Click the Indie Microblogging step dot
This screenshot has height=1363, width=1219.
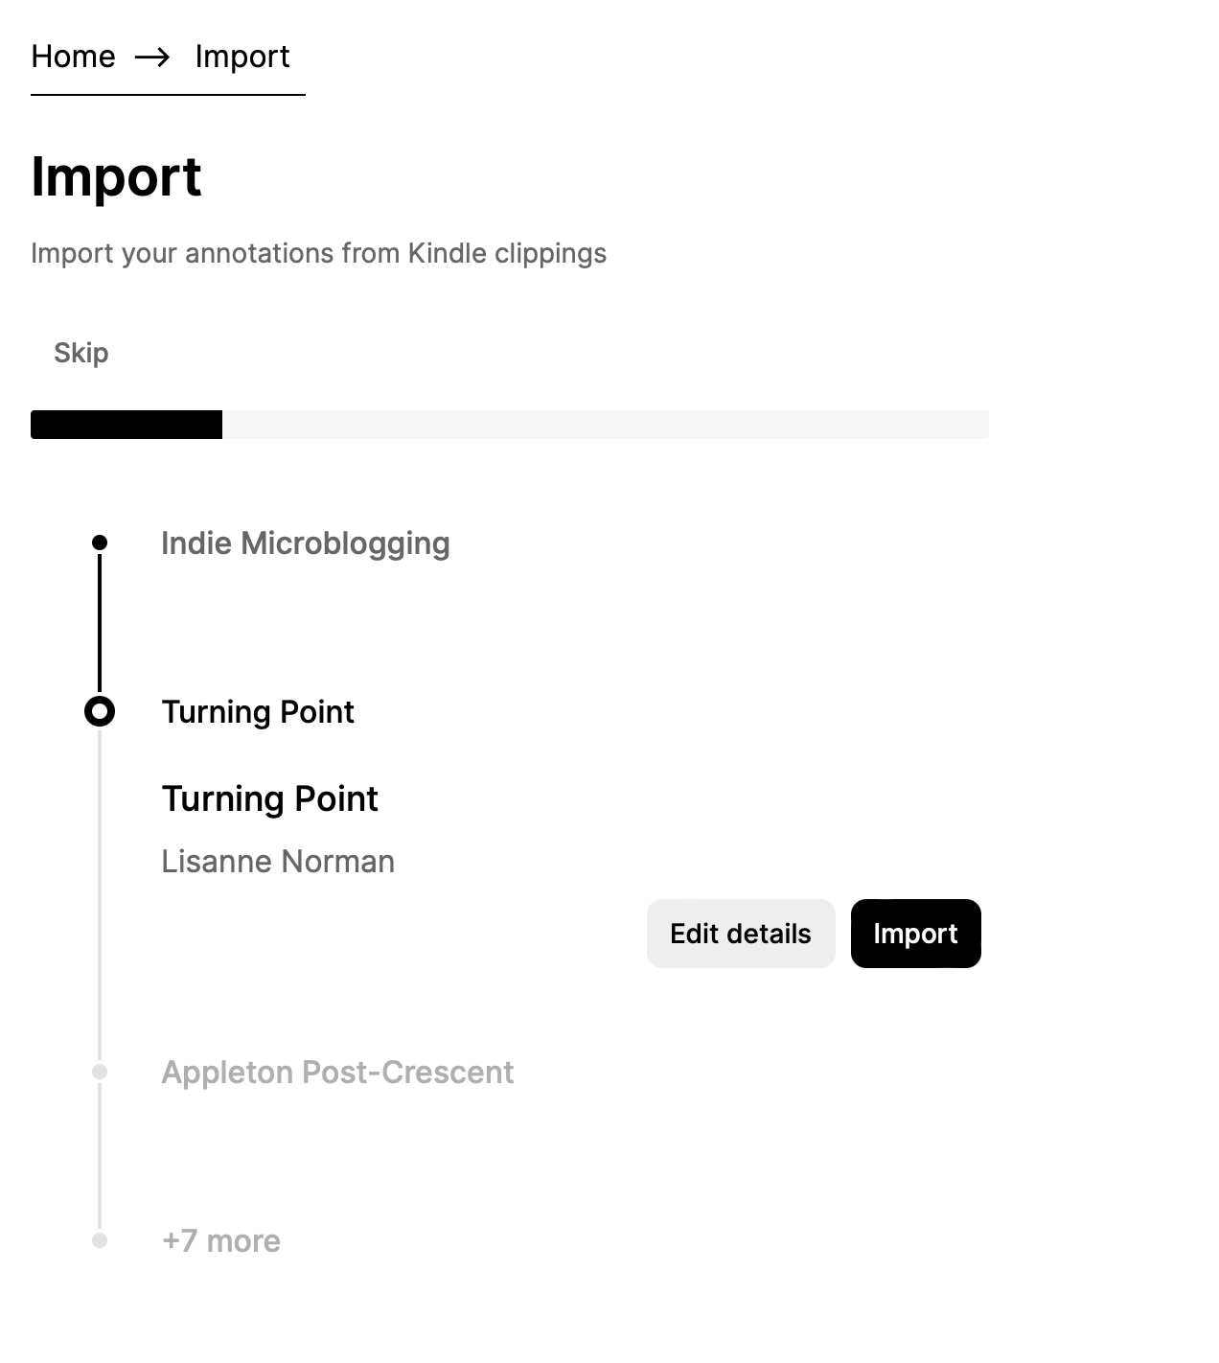tap(100, 543)
